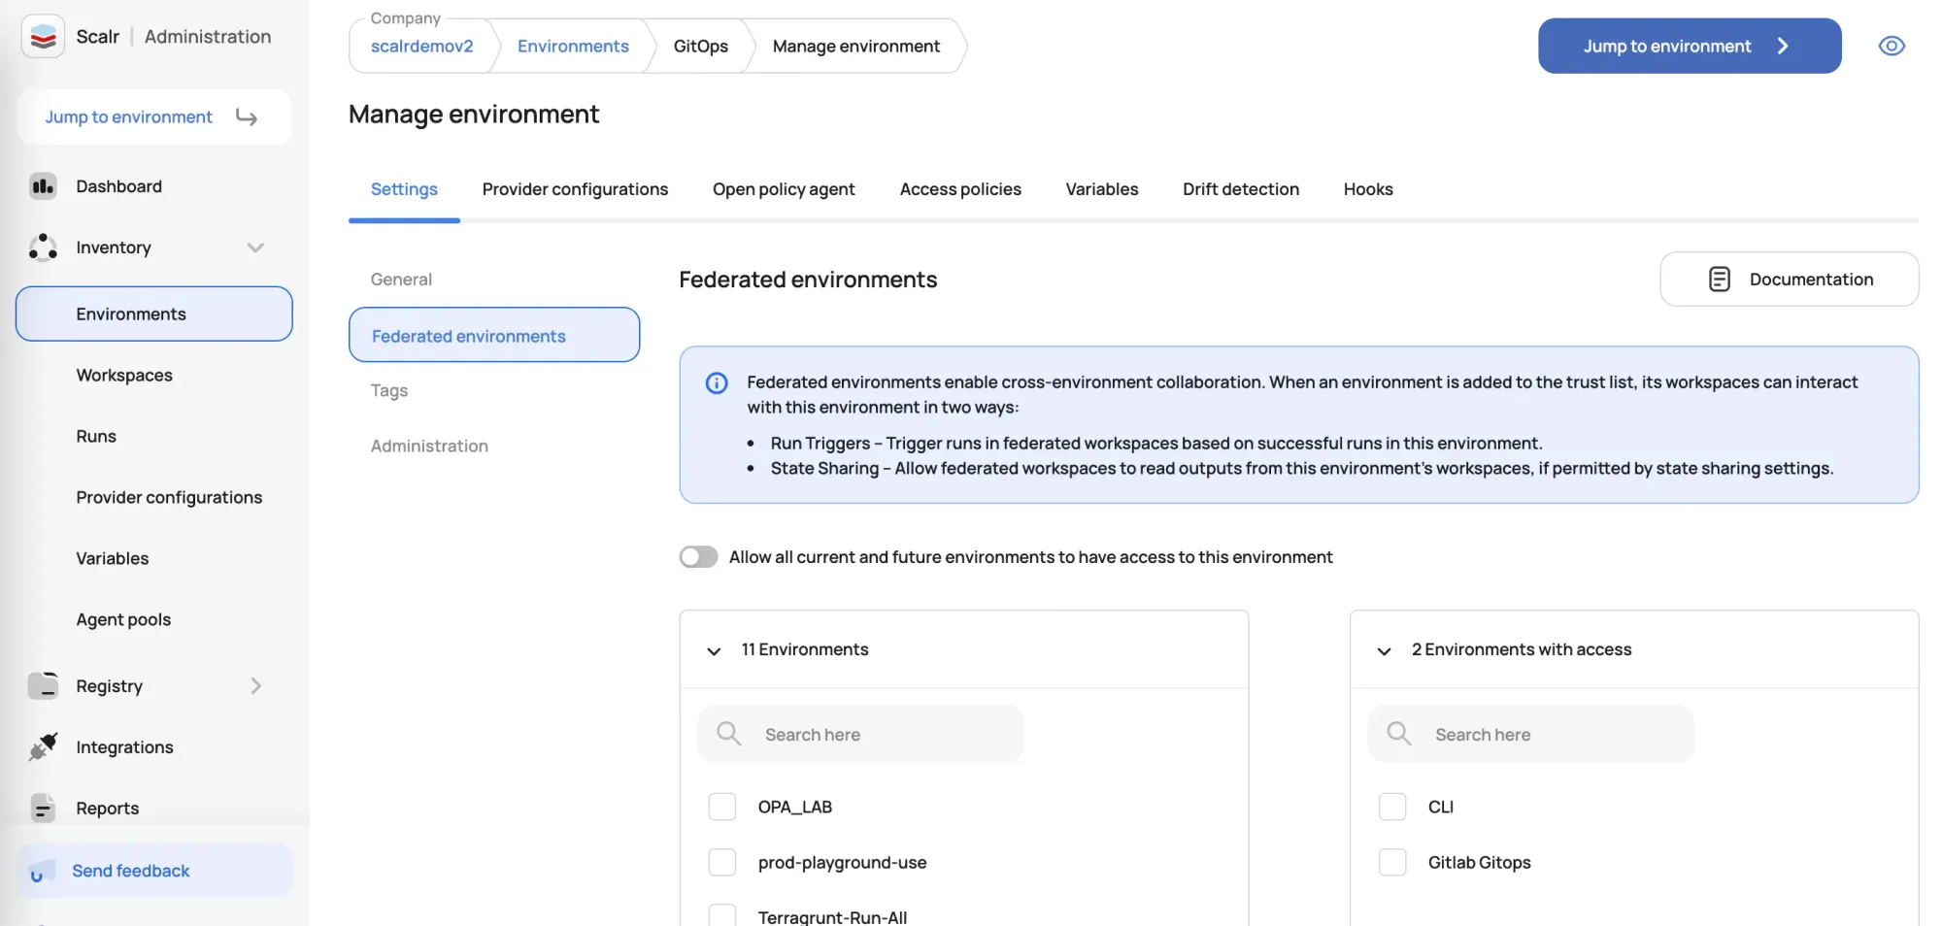Select Federated environments settings section
Screen dimensions: 1942x926
(494, 336)
